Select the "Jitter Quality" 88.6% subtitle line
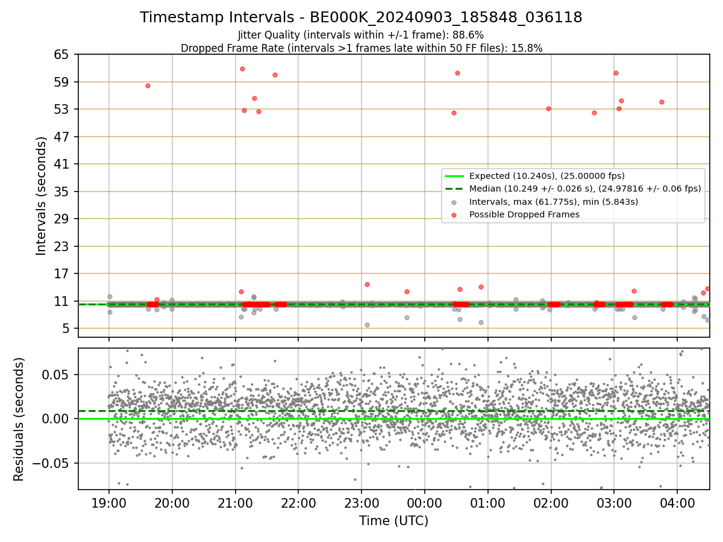The image size is (723, 542). click(361, 35)
